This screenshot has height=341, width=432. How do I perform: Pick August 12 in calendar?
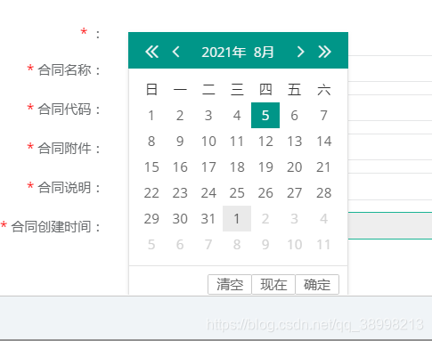[x=265, y=141]
